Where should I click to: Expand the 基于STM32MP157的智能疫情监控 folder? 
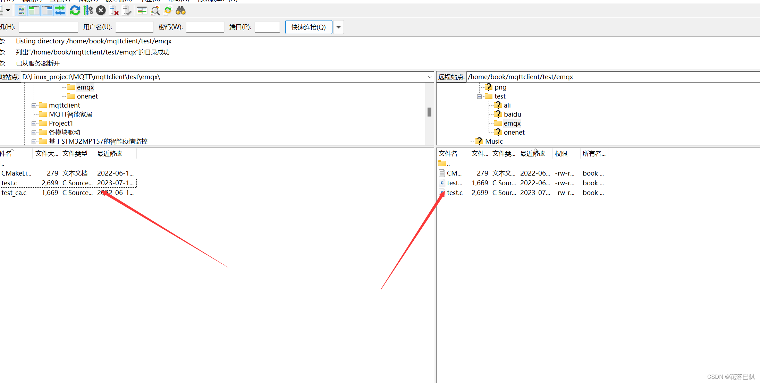[x=34, y=142]
